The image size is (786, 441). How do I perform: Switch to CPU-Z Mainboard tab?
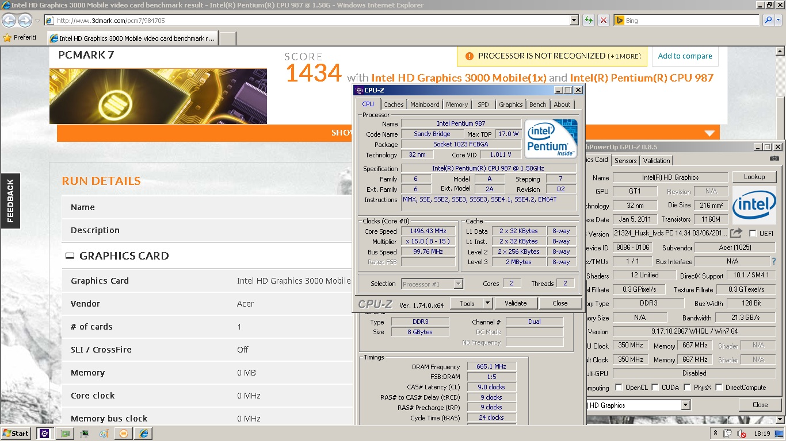tap(425, 105)
